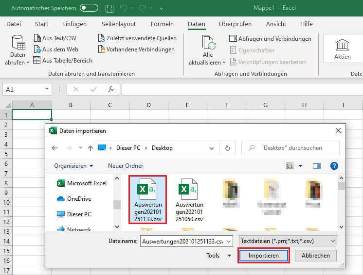Select Microsoft Excel in the navigation pane

[x=82, y=183]
